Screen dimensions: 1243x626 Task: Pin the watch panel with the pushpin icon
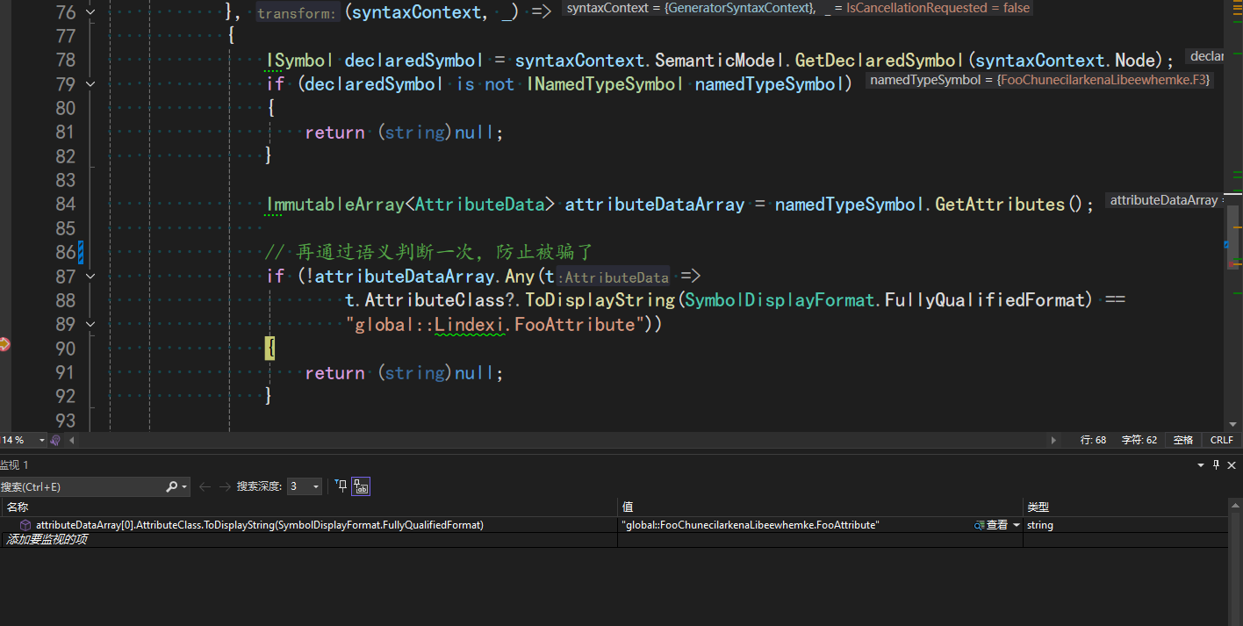click(x=1216, y=464)
